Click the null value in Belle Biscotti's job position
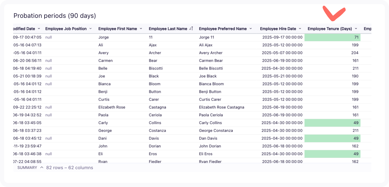The image size is (389, 187). [48, 68]
